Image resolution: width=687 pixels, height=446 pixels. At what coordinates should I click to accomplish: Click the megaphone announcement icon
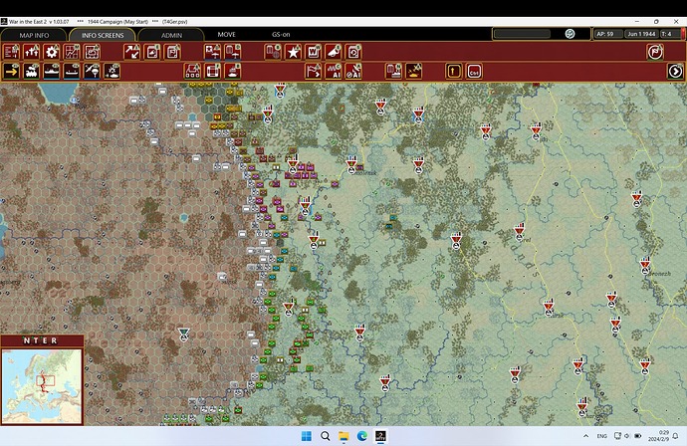pyautogui.click(x=333, y=52)
